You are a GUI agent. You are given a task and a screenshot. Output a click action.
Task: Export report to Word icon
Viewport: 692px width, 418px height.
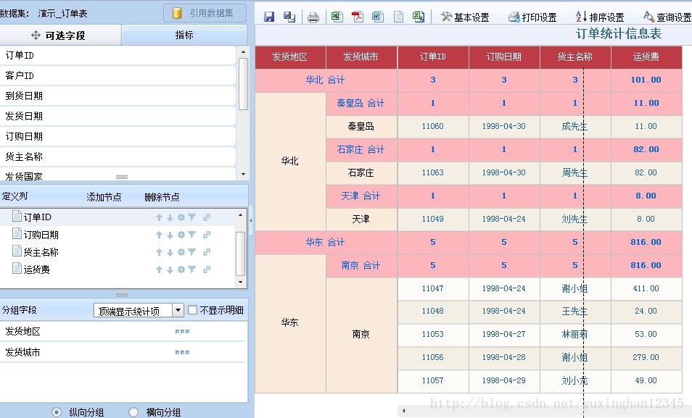(378, 17)
